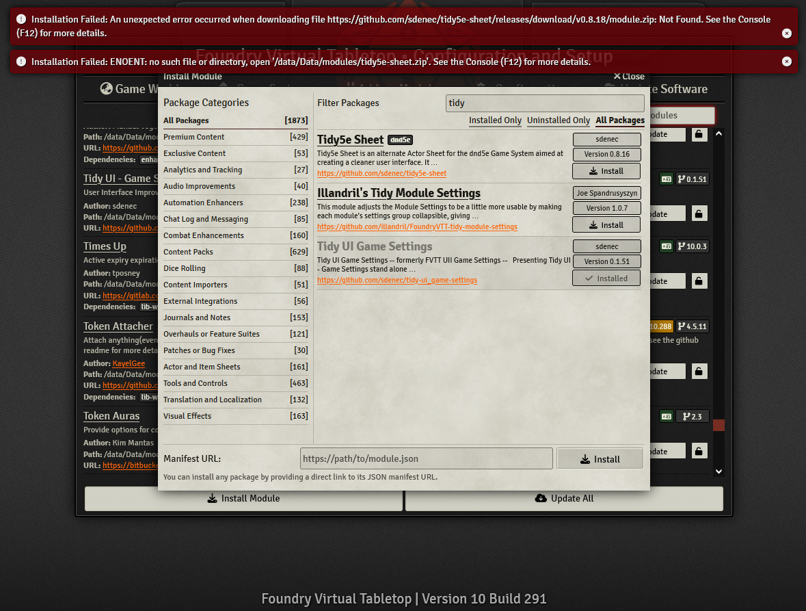Viewport: 806px width, 611px height.
Task: Keep All Packages filter active
Action: click(x=619, y=120)
